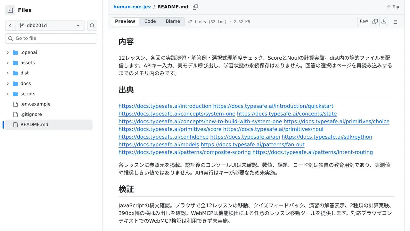Click the README.md breadcrumb filename

[x=173, y=7]
